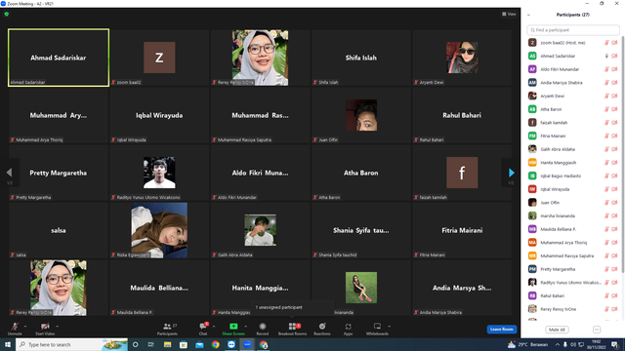The width and height of the screenshot is (625, 351).
Task: Open the Chat panel
Action: [x=203, y=329]
